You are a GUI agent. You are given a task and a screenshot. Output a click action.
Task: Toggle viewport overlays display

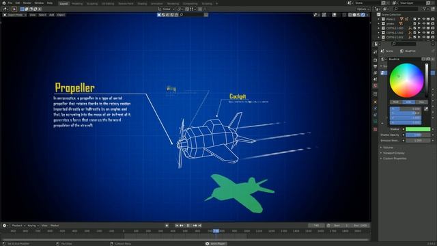(334, 15)
